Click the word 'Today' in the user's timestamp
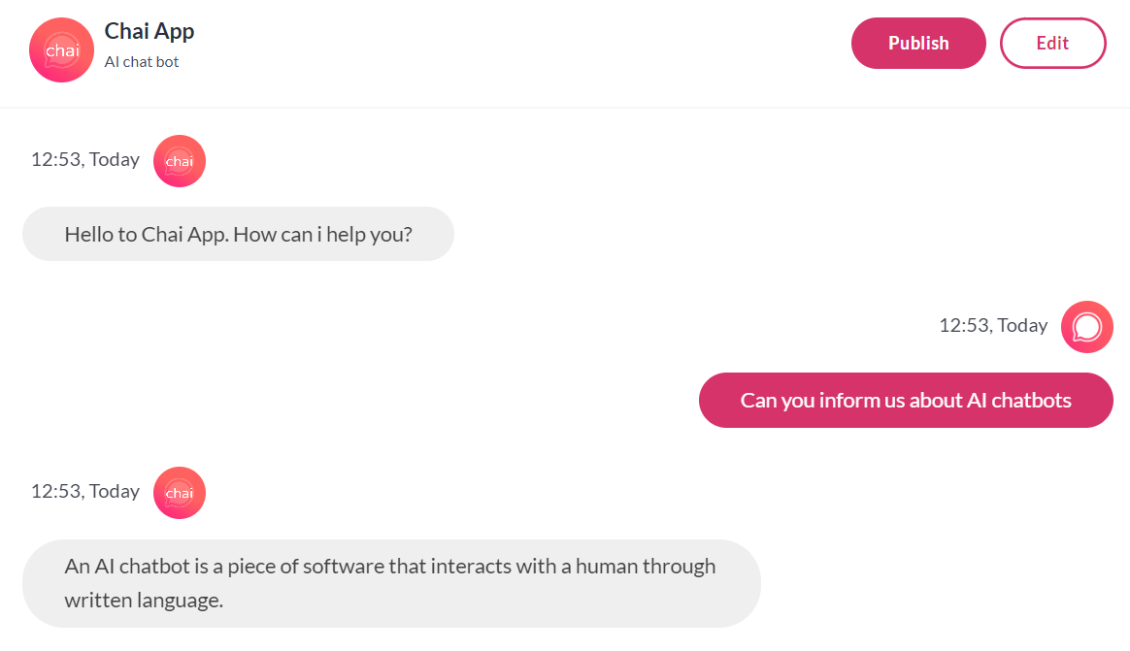Screen dimensions: 1130x651 pos(1022,325)
